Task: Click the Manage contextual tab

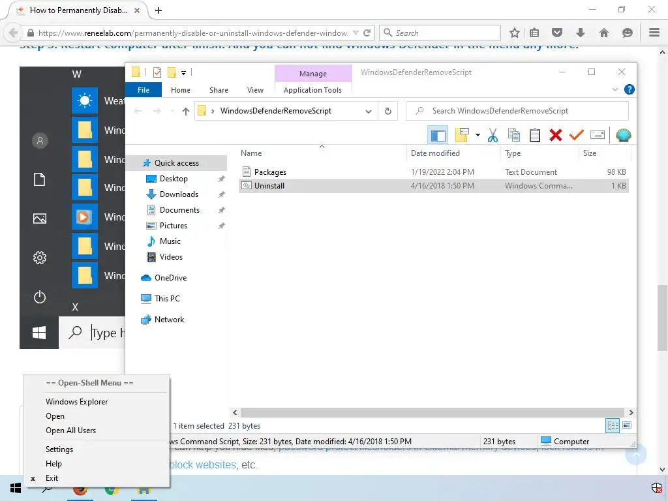Action: point(313,73)
